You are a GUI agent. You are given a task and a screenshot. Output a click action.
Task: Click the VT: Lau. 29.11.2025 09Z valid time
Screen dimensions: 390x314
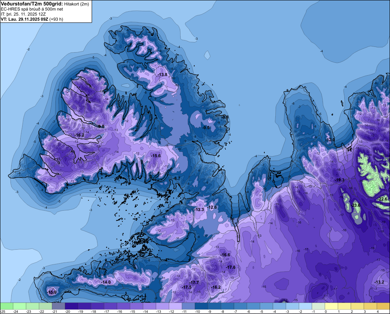pos(25,19)
